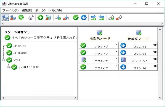Select JP1Base in the resource tree

click(x=20, y=53)
